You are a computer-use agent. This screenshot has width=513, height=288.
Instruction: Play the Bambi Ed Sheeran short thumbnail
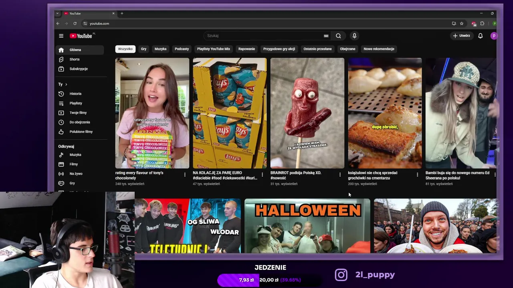(x=461, y=113)
